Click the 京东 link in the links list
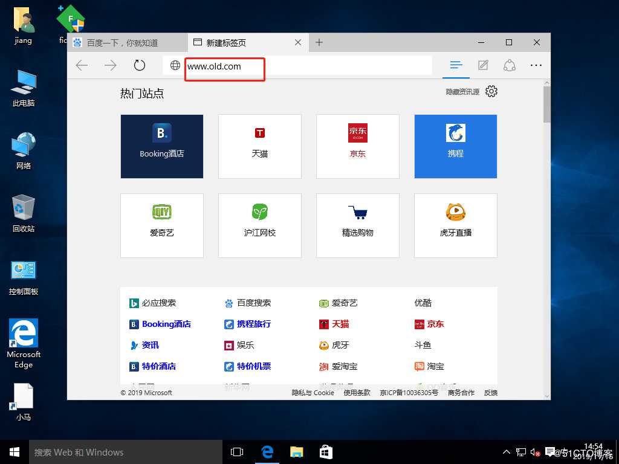The image size is (619, 464). click(x=429, y=324)
